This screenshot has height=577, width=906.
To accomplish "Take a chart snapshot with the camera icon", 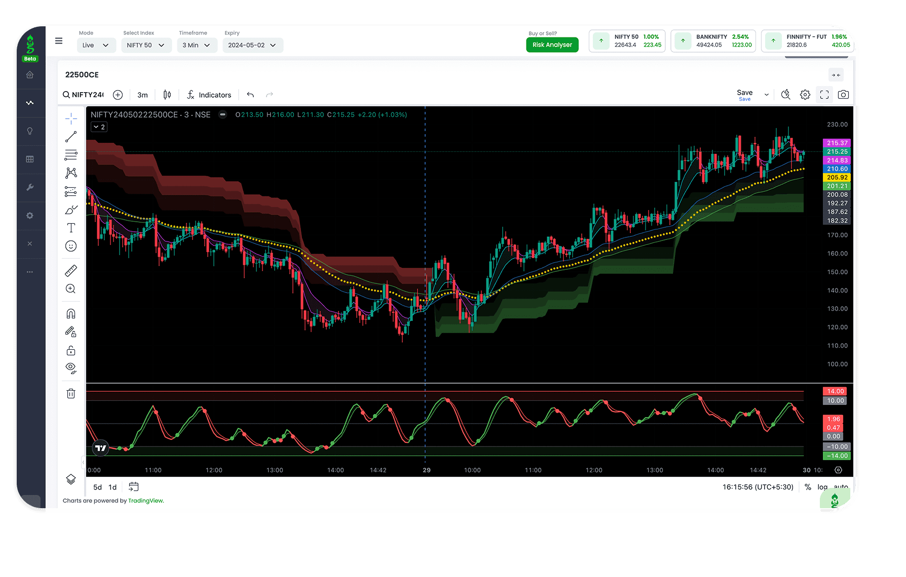I will (843, 95).
